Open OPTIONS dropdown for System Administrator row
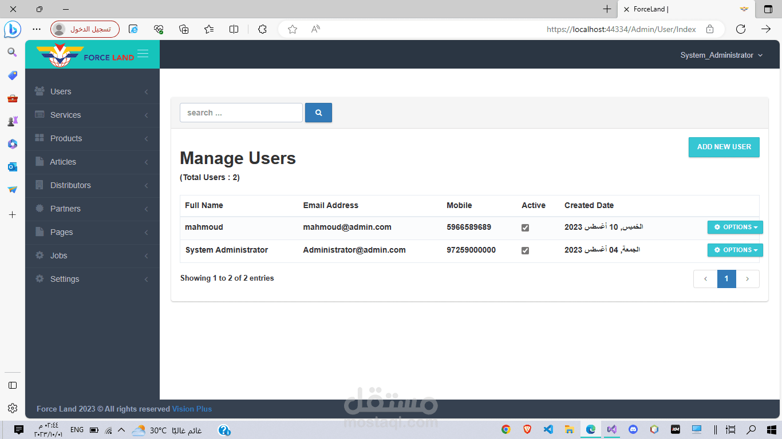Screen dimensions: 782x439 click(x=735, y=250)
